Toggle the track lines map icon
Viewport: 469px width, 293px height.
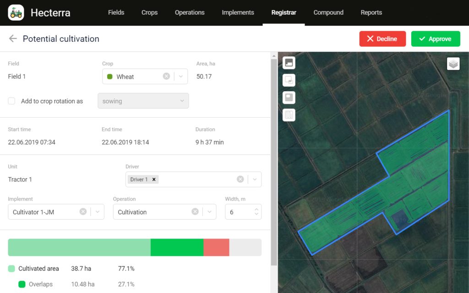click(289, 115)
